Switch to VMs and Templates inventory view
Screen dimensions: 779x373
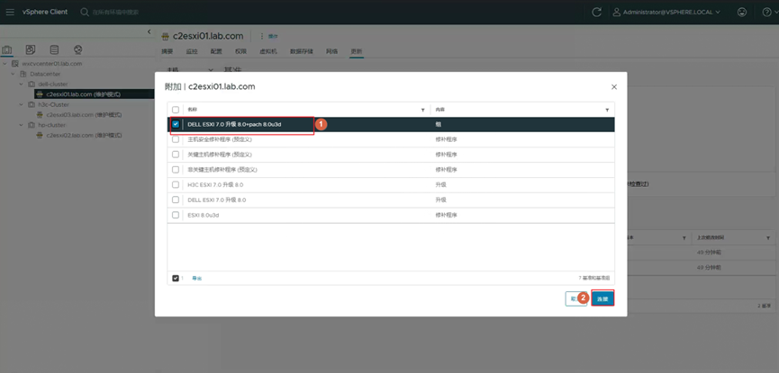tap(31, 49)
